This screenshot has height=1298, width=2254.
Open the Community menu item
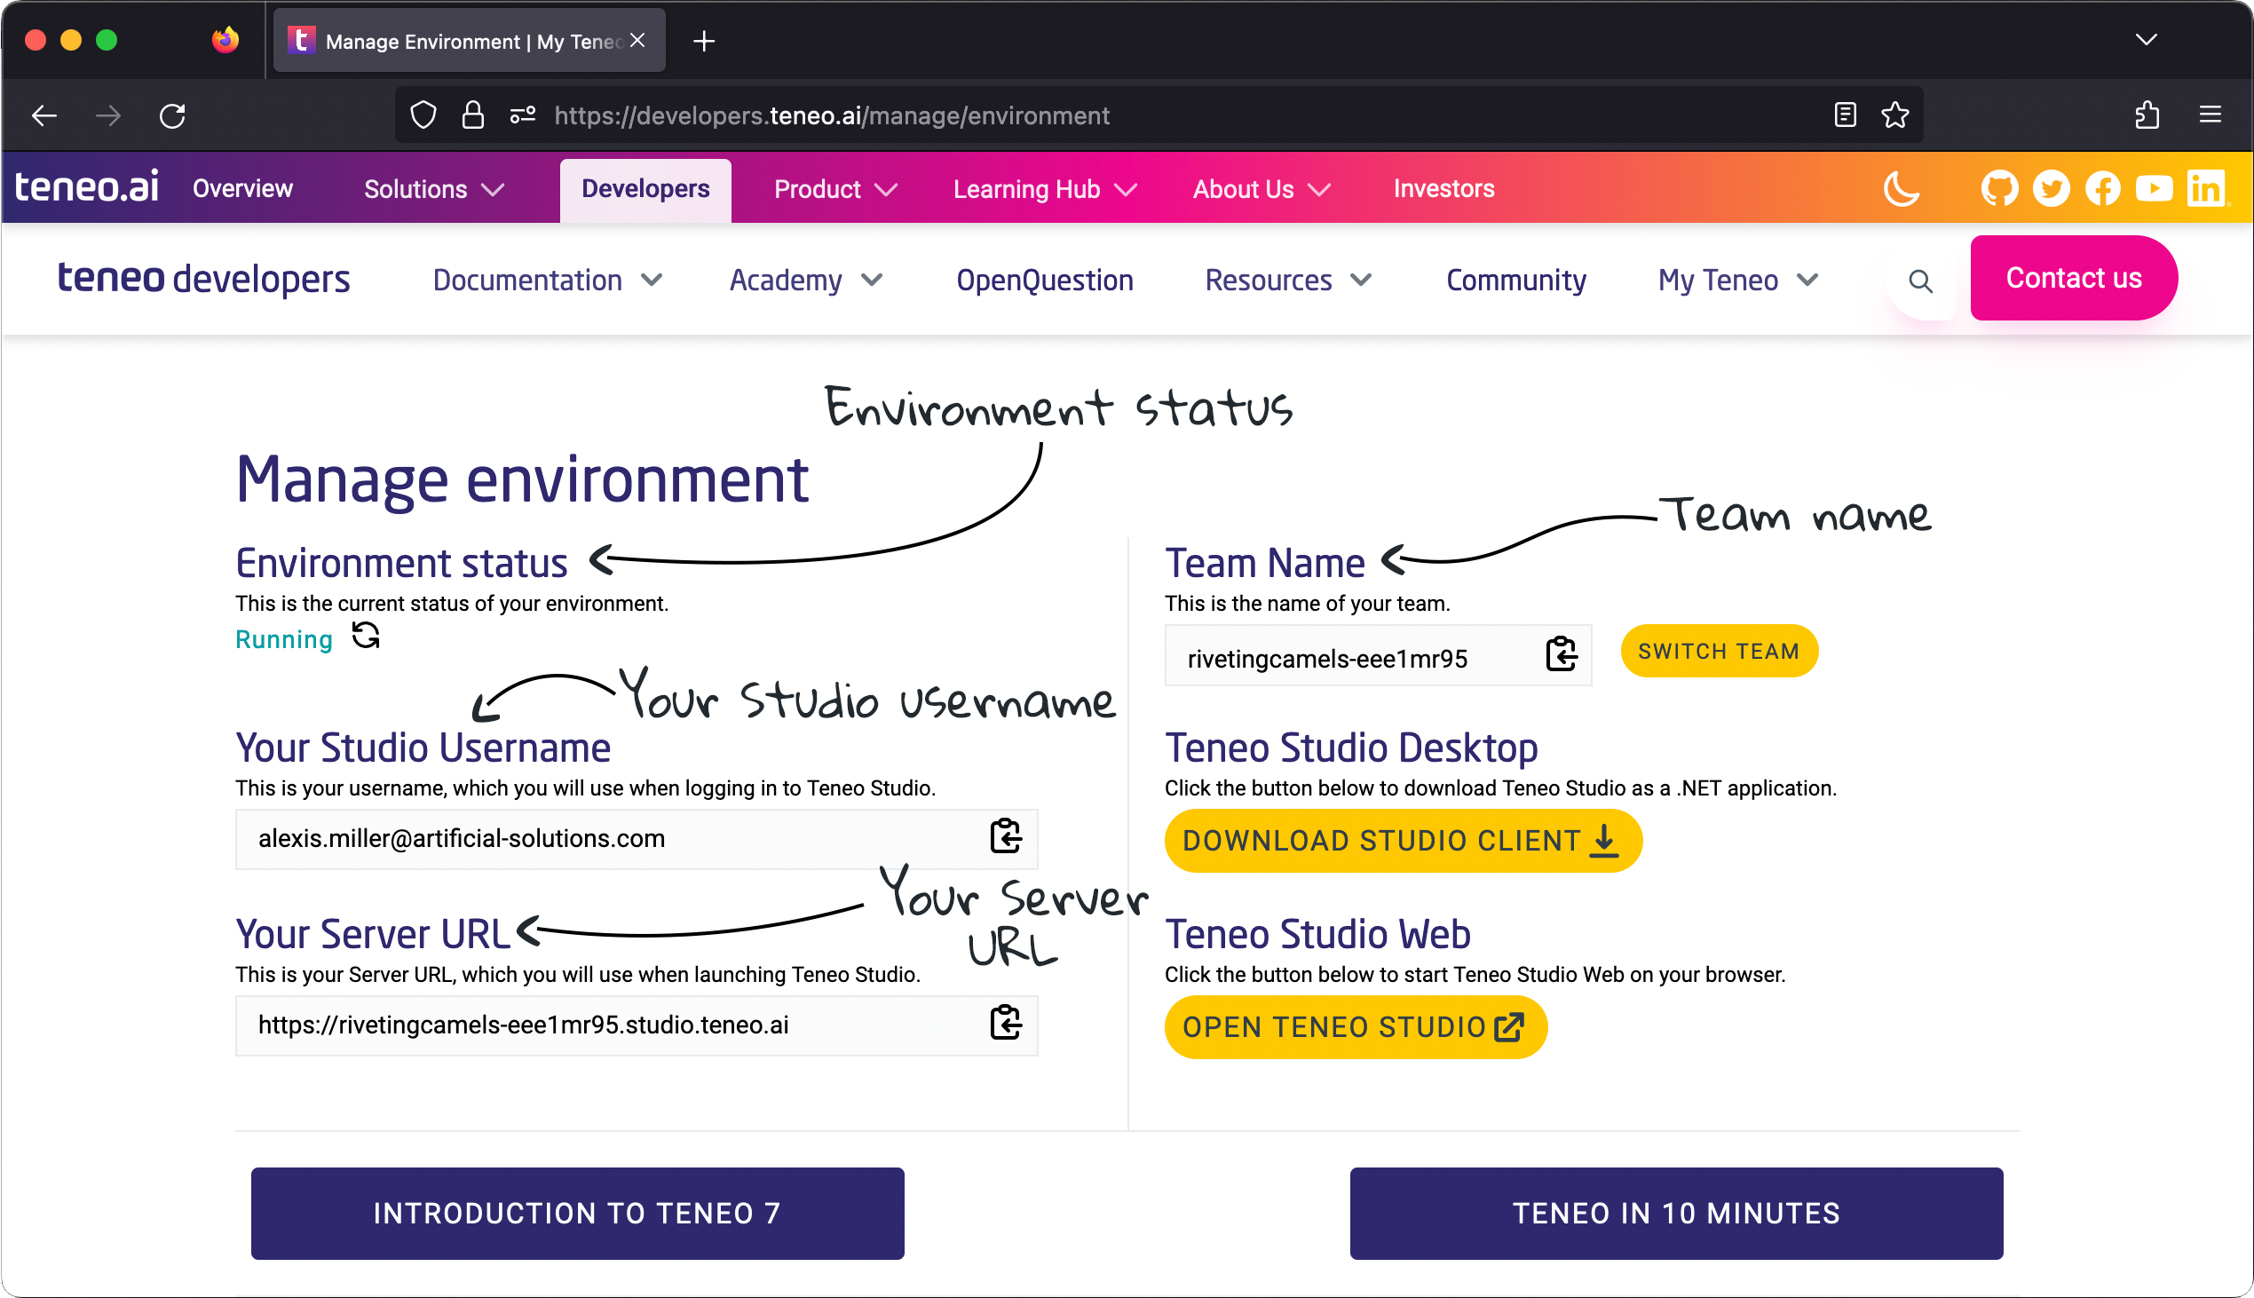pos(1515,281)
